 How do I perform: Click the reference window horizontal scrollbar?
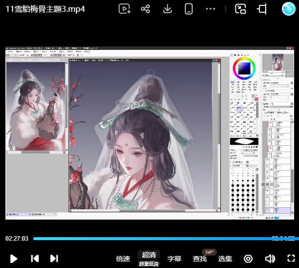point(35,152)
